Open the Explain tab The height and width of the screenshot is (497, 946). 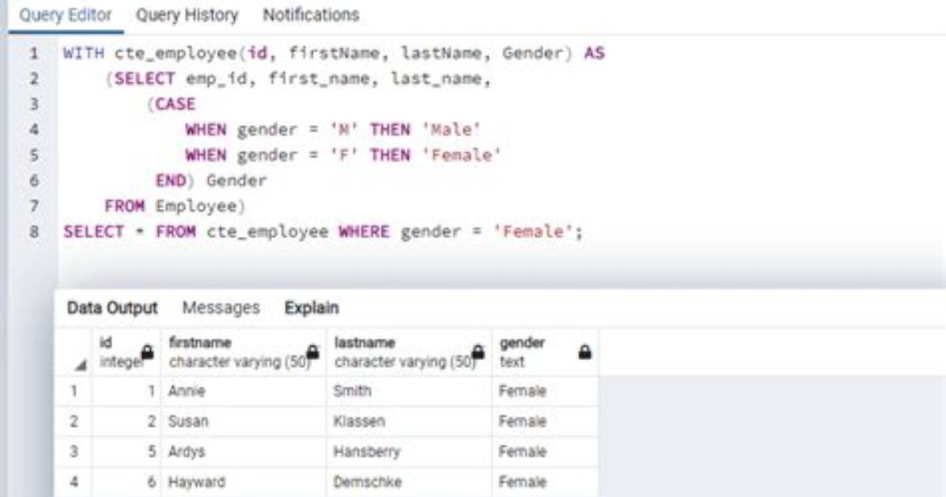(312, 308)
